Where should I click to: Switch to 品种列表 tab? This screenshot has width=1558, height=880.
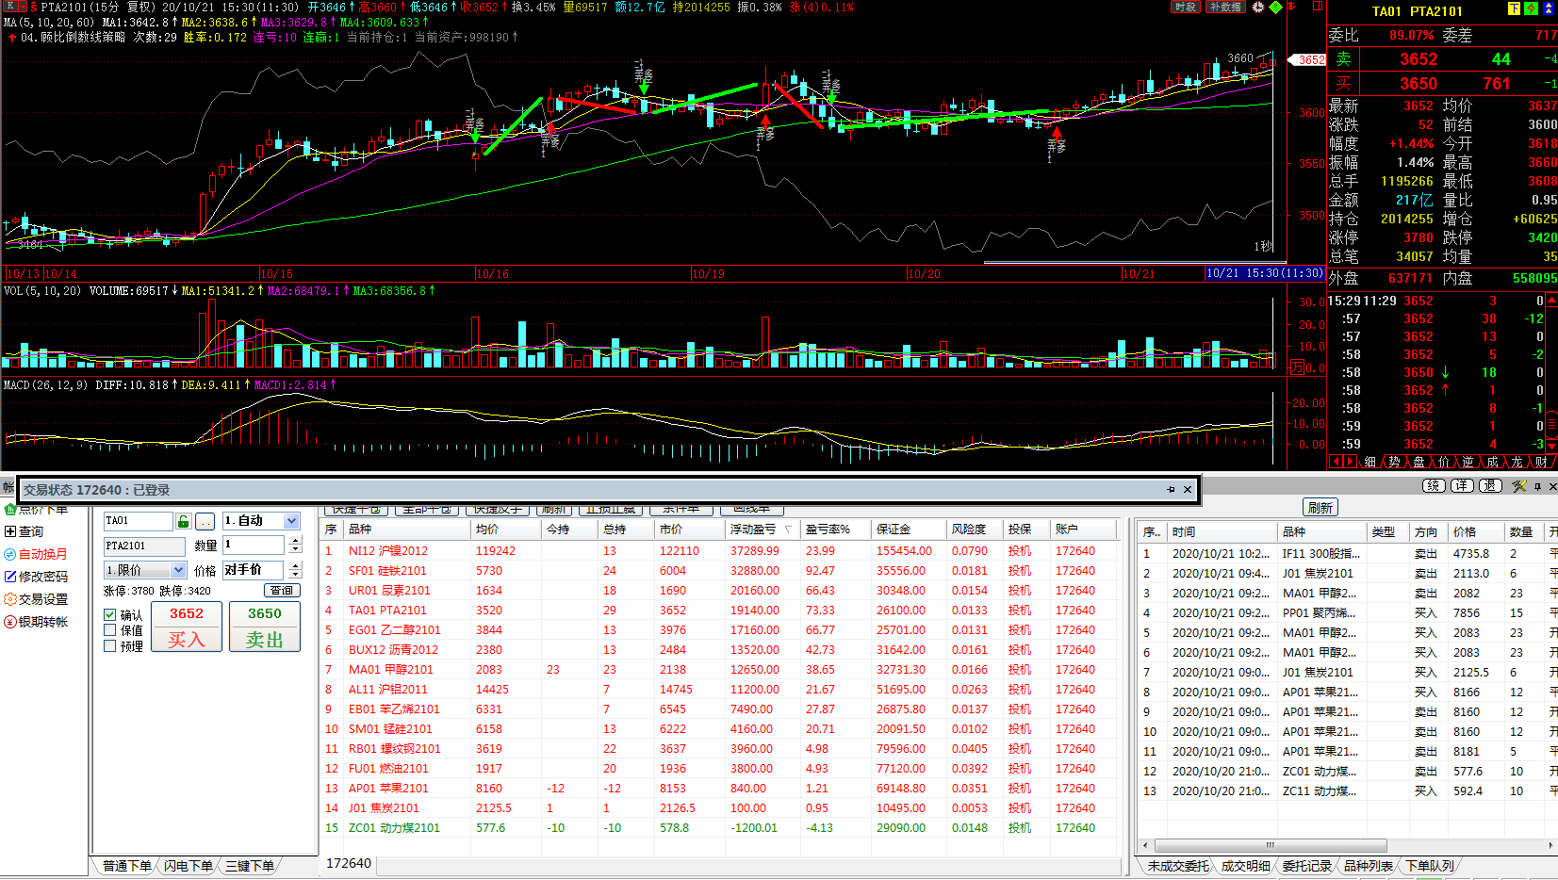1368,866
